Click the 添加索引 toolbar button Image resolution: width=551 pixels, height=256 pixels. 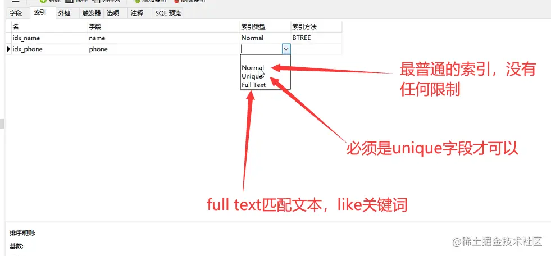pyautogui.click(x=151, y=1)
